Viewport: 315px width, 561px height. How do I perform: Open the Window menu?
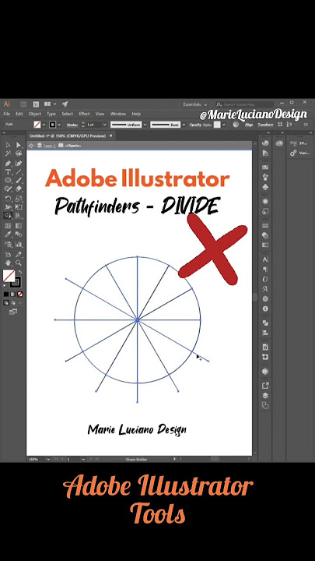coord(118,114)
